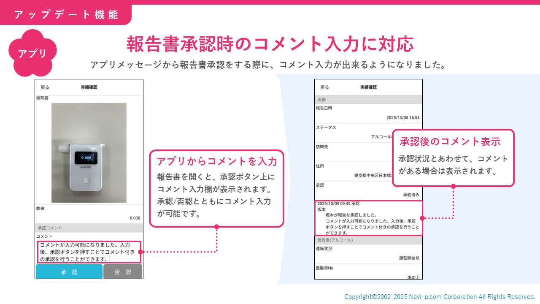Click the 報告書(アルコール) section header
Screen dimensions: 540x304
pyautogui.click(x=368, y=240)
